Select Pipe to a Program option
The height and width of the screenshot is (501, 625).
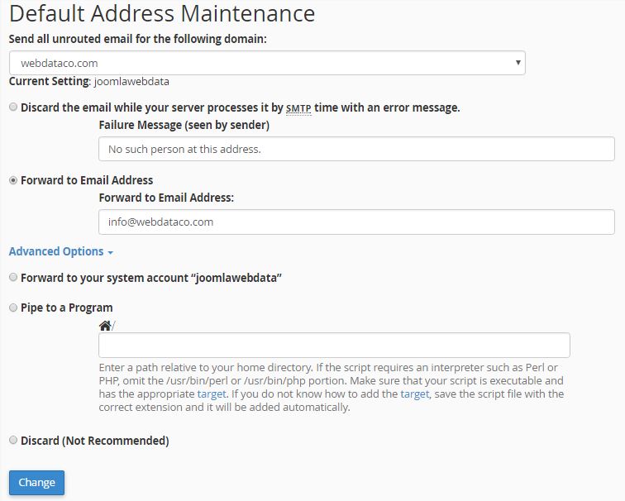pos(13,308)
